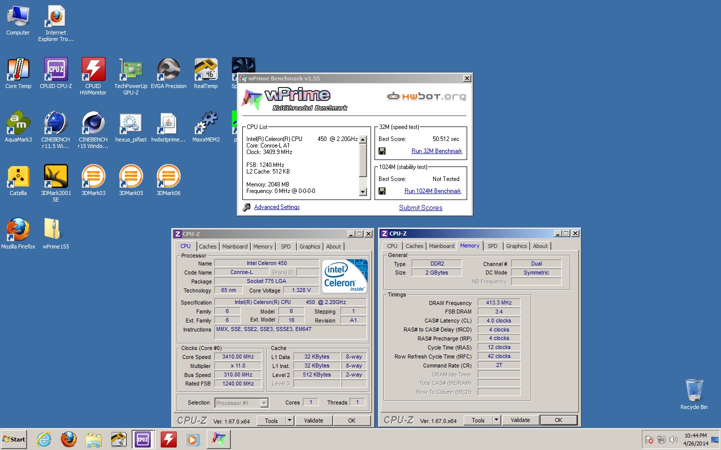Open CPUID HWMonitor desktop shortcut

pyautogui.click(x=93, y=76)
